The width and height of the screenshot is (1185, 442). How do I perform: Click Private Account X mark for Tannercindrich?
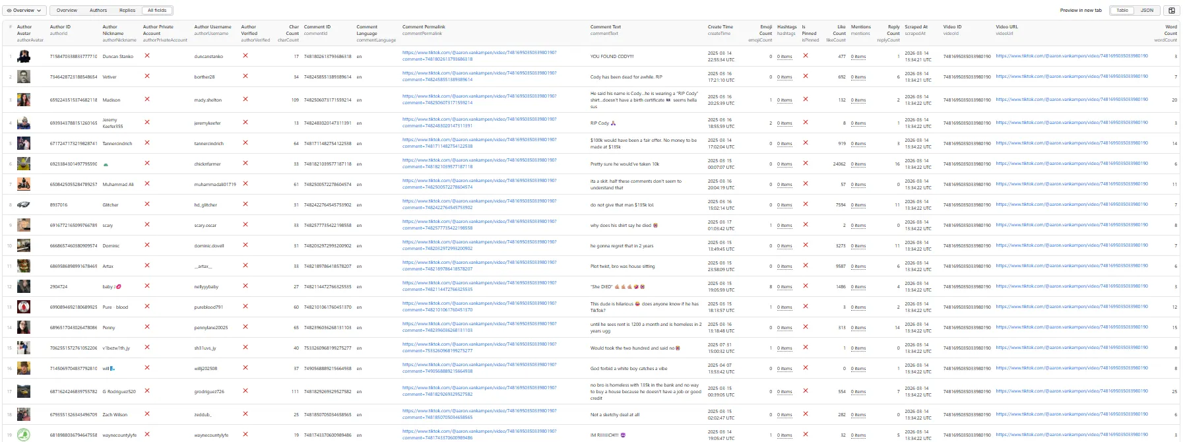[147, 142]
